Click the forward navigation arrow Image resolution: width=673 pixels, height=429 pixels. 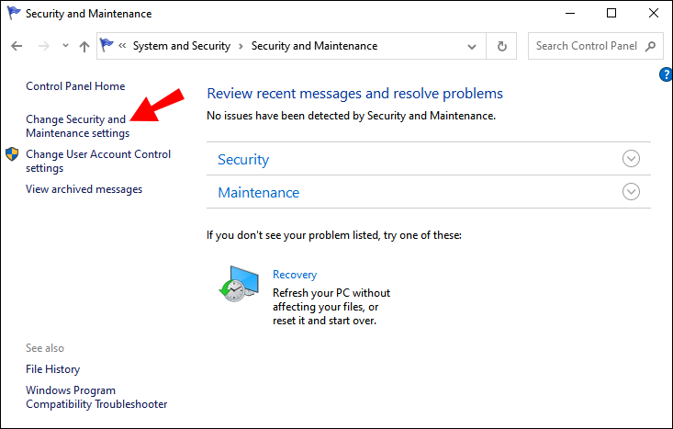(x=42, y=46)
